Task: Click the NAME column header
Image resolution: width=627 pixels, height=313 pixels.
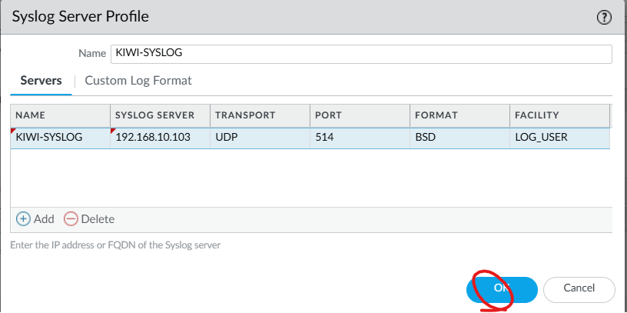Action: pos(61,115)
